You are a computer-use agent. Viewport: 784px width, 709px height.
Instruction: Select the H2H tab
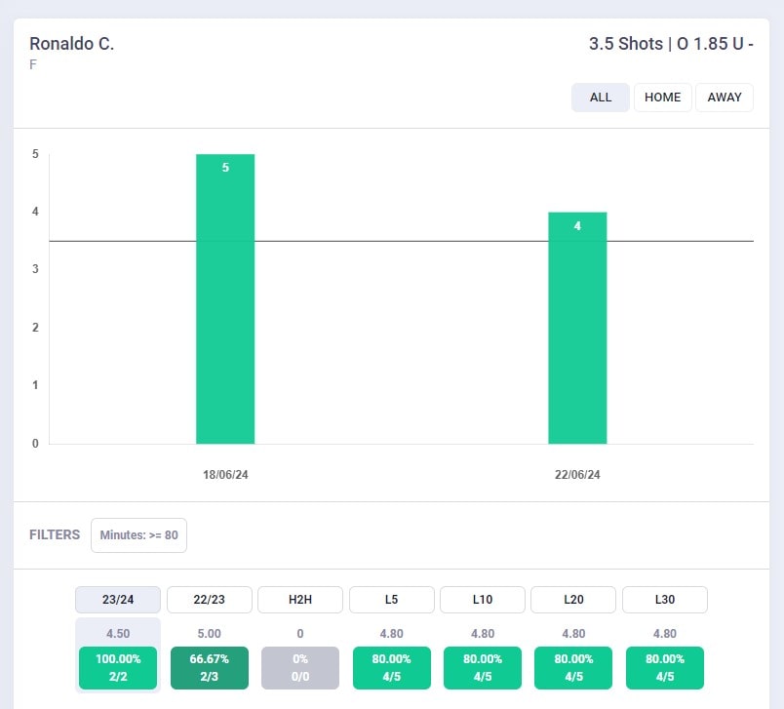[x=300, y=600]
